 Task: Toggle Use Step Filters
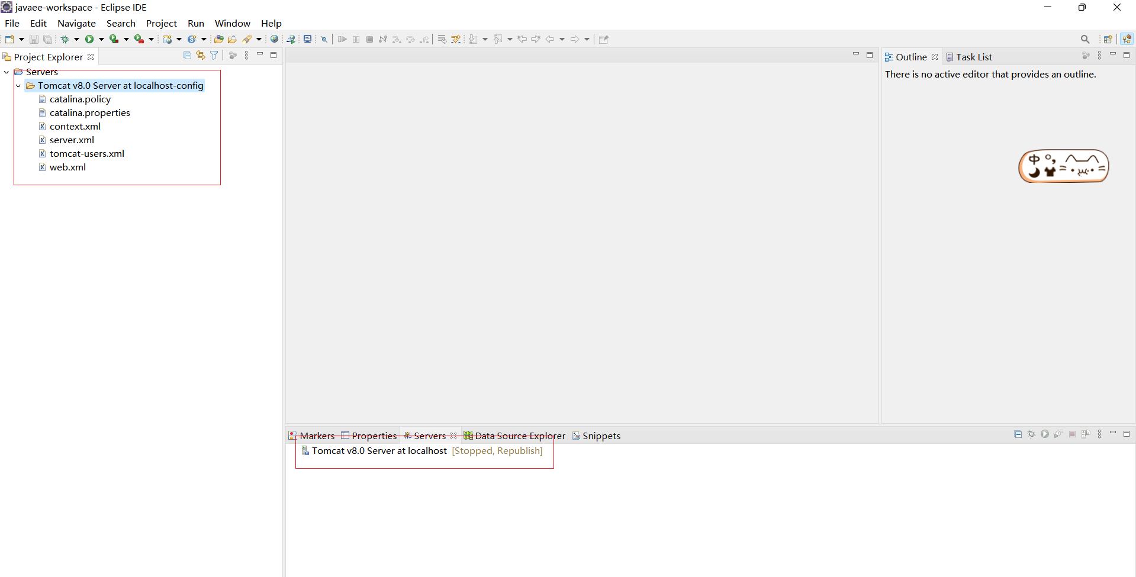[x=455, y=39]
